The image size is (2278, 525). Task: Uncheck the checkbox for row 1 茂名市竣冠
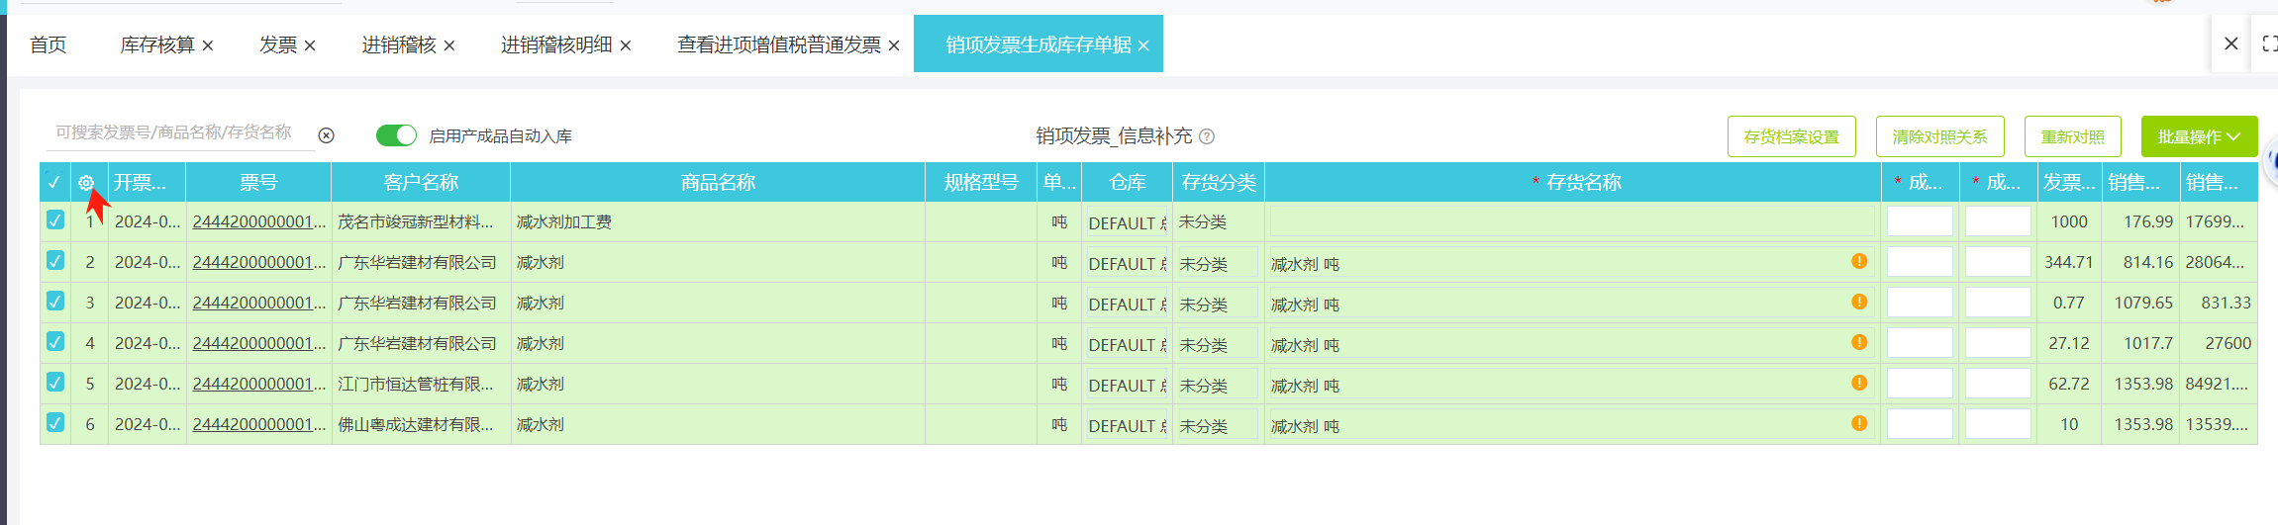55,220
